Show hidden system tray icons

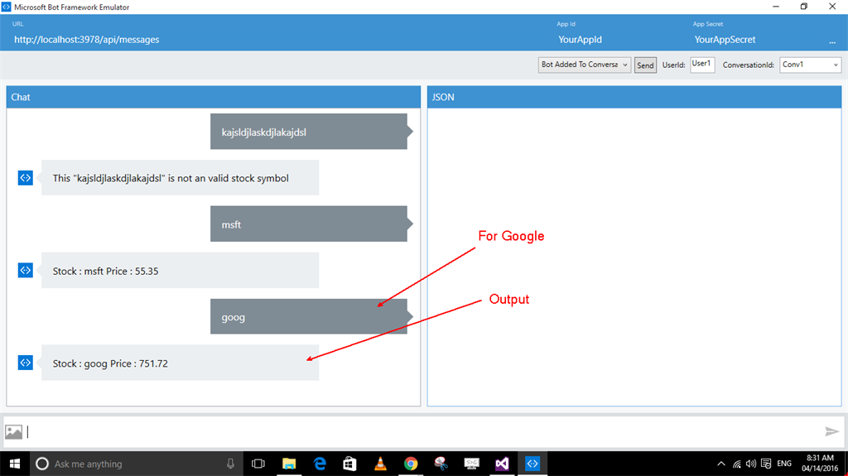point(721,464)
